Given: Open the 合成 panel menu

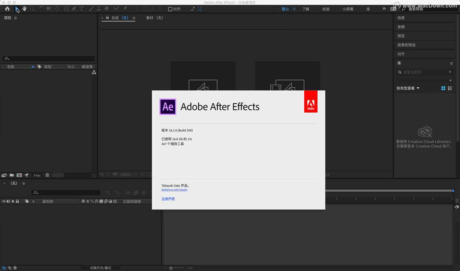Looking at the screenshot, I should coord(134,18).
